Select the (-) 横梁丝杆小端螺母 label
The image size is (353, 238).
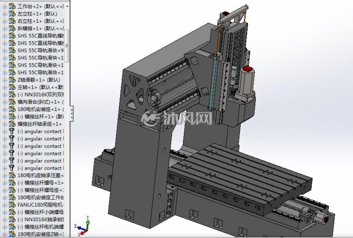(40, 212)
